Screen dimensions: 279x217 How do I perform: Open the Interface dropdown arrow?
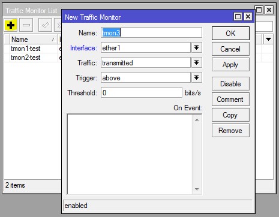(x=197, y=47)
